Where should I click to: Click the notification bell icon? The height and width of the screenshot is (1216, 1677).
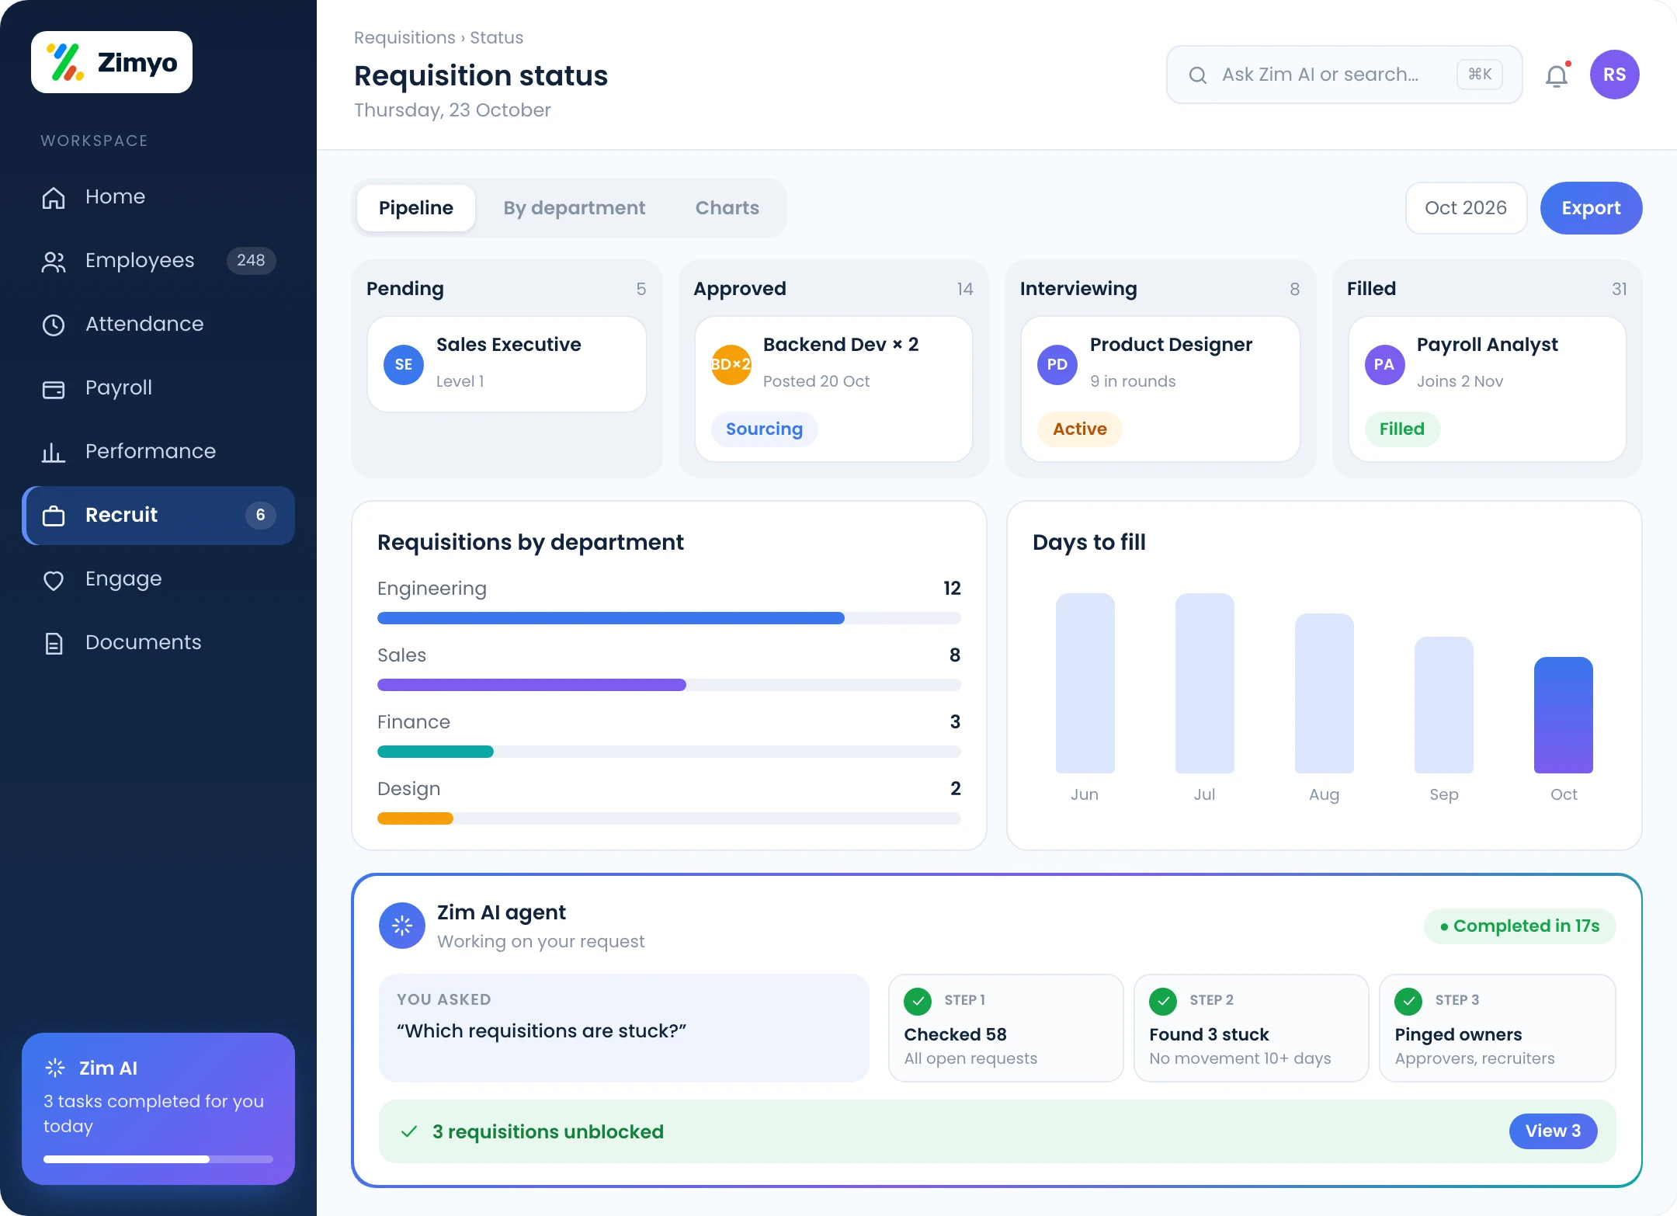1557,75
